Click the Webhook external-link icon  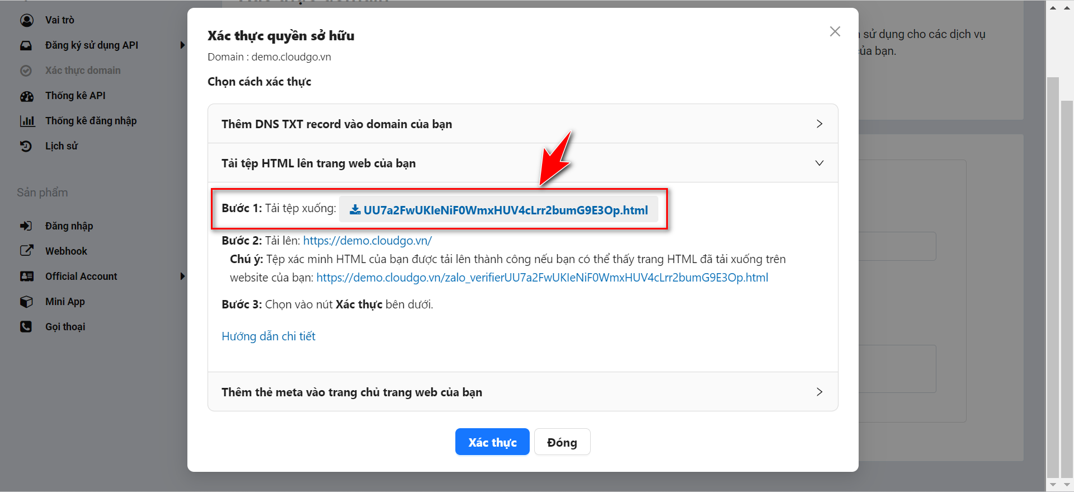tap(26, 251)
